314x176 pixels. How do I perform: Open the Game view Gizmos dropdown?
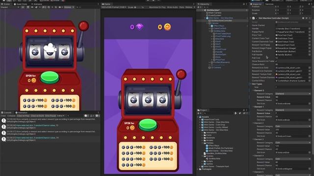point(190,7)
